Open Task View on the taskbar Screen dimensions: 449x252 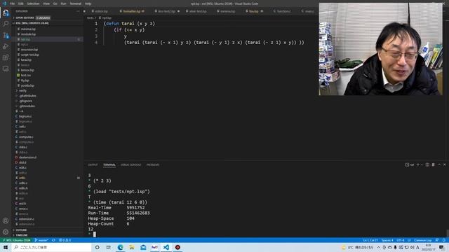point(109,247)
